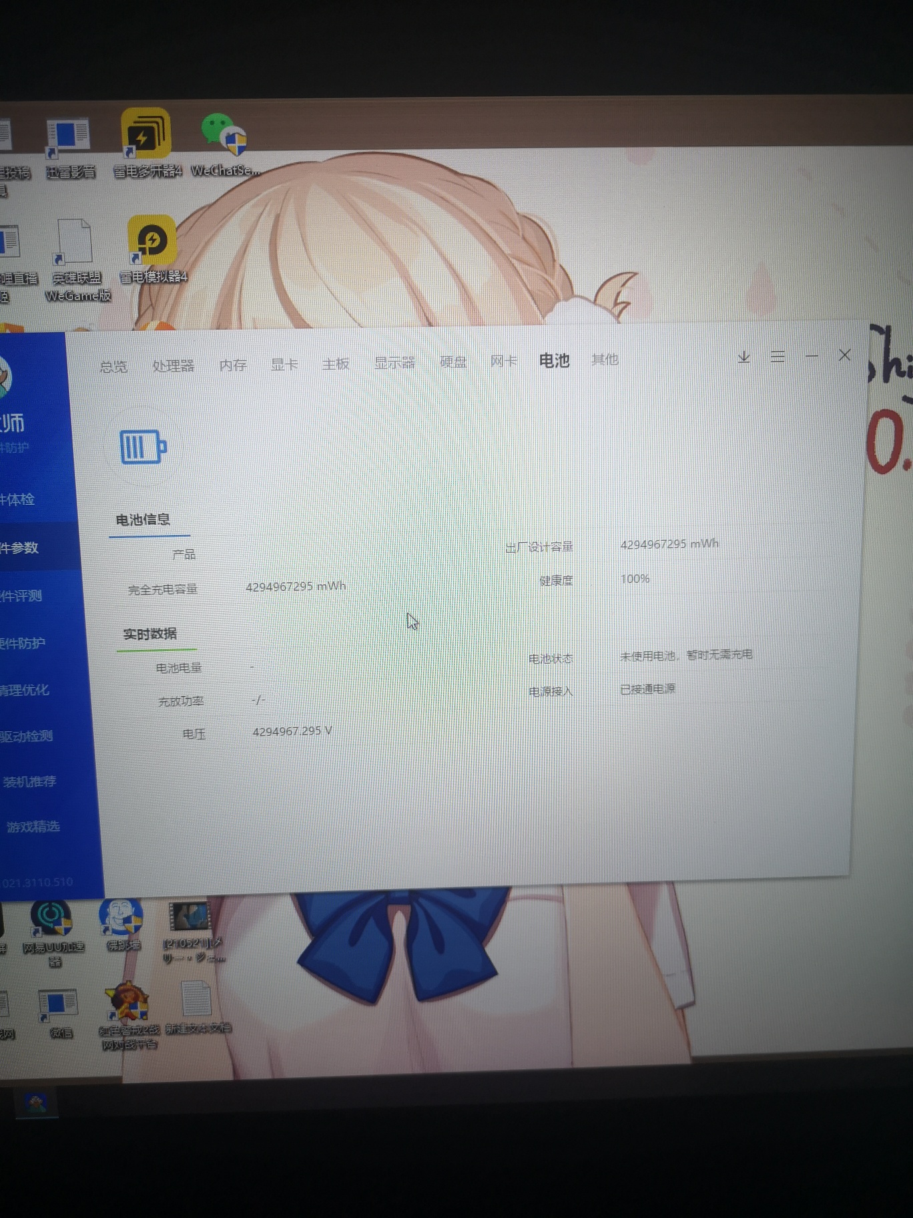Switch to the 处理器 tab
The image size is (913, 1218).
coord(174,366)
